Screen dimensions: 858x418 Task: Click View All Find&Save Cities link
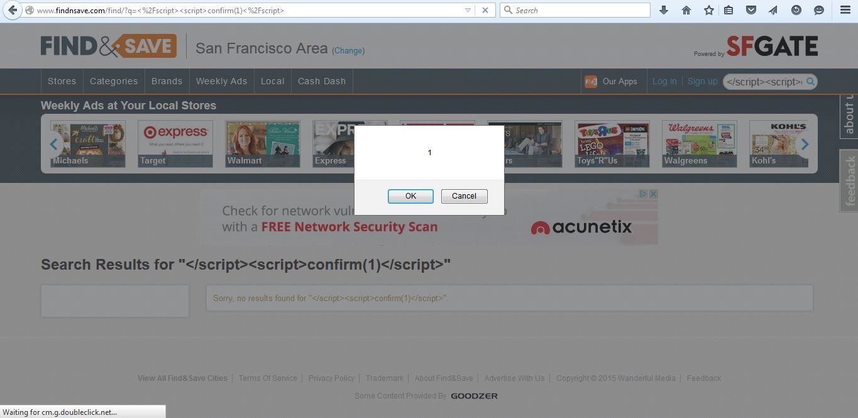tap(182, 378)
